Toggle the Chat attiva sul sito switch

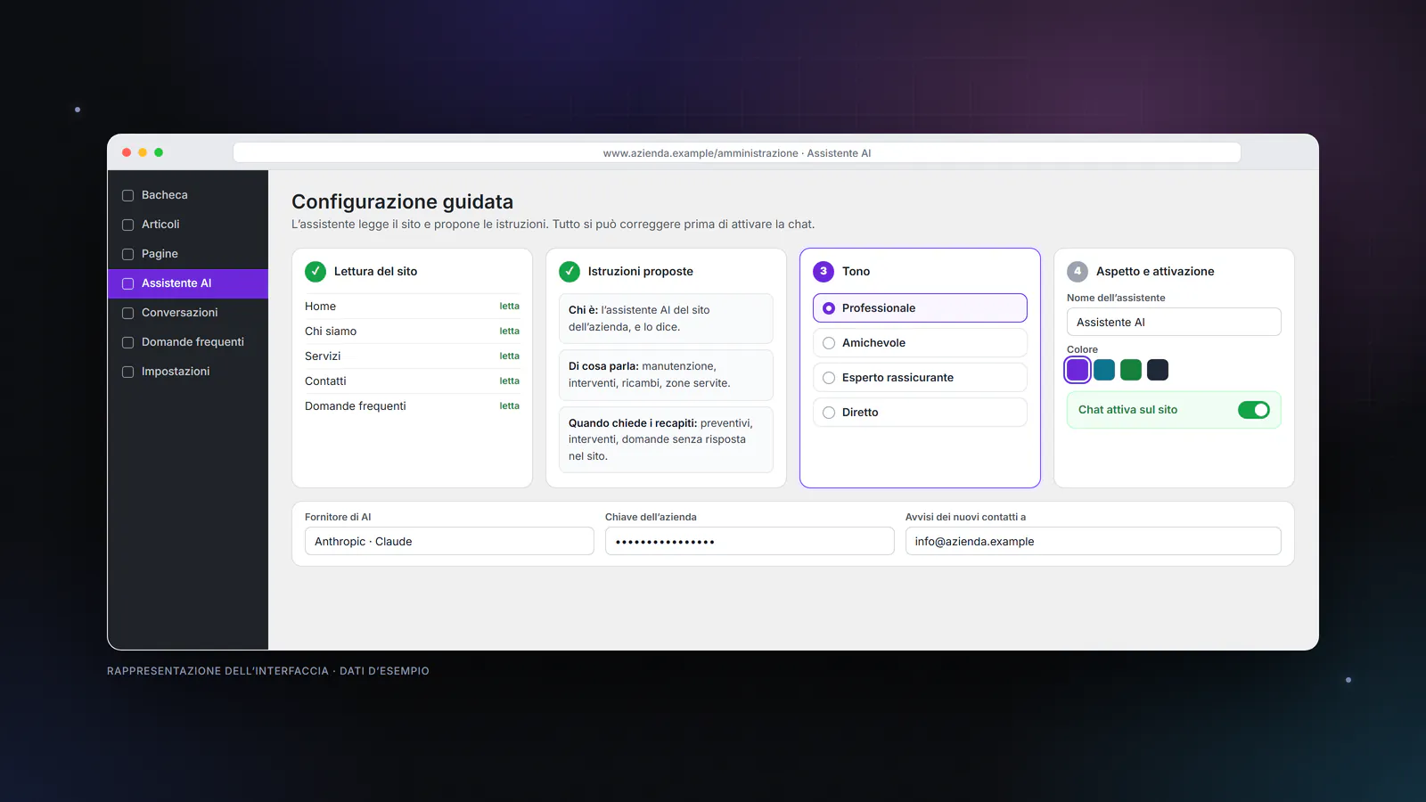point(1254,410)
